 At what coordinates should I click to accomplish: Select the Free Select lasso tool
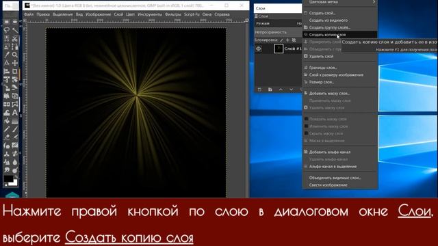click(7, 30)
